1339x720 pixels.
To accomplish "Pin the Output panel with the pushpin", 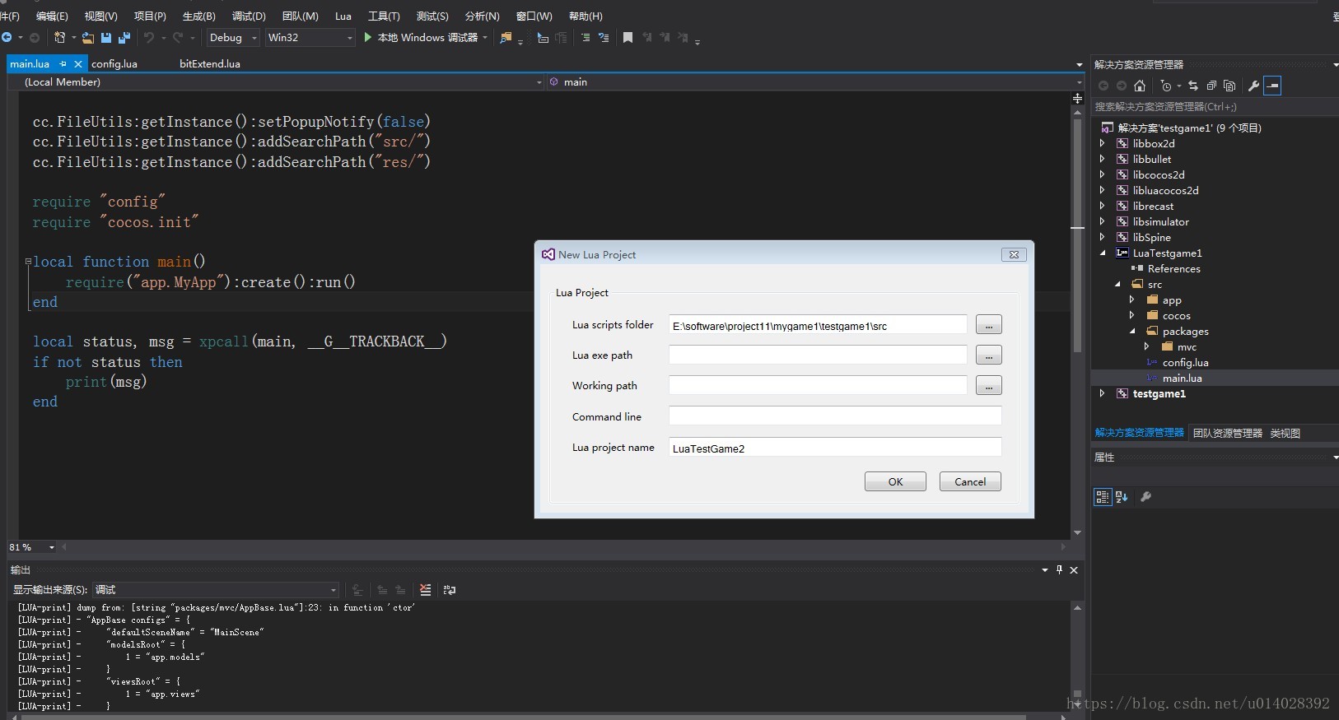I will click(1059, 569).
